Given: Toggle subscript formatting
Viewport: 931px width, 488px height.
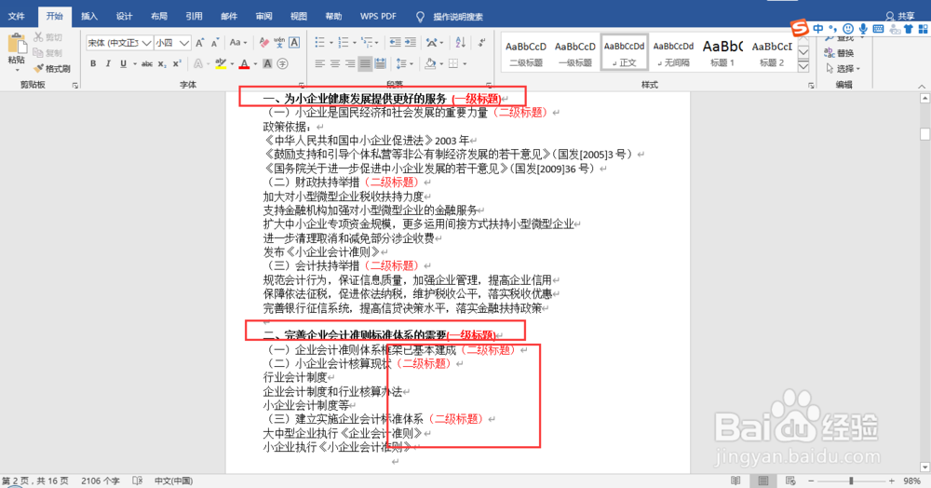Looking at the screenshot, I should tap(162, 63).
